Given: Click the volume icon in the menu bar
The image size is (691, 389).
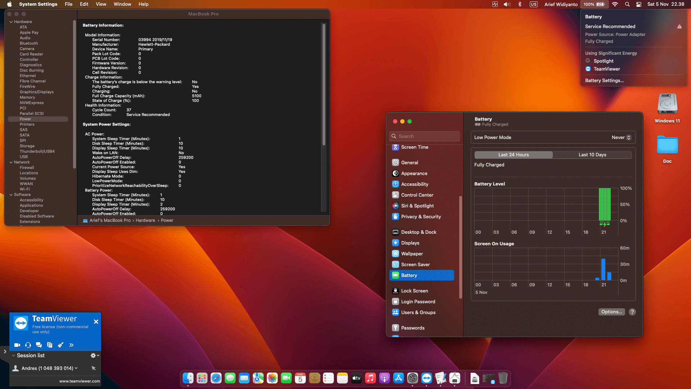Looking at the screenshot, I should pos(507,4).
